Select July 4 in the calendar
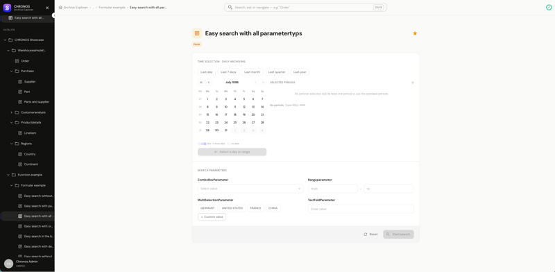 235,99
